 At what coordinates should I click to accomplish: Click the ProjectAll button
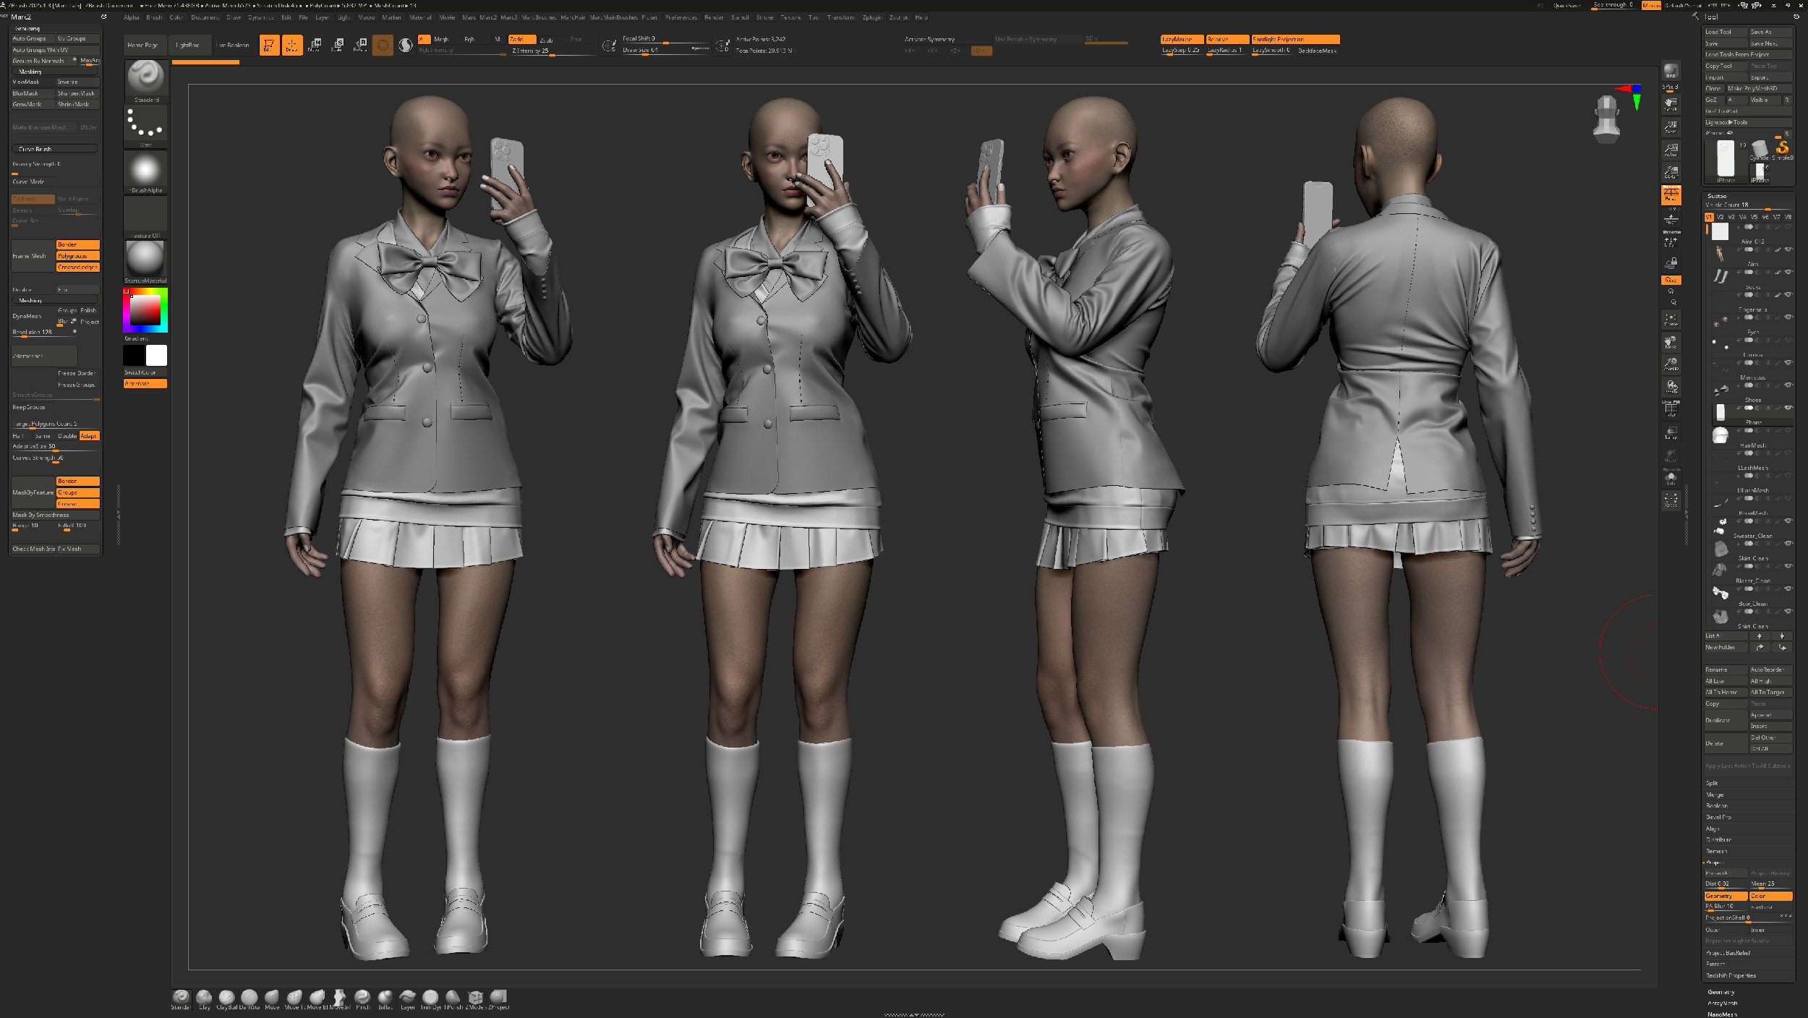[1726, 873]
